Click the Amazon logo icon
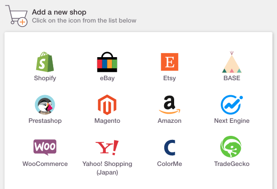 pyautogui.click(x=170, y=105)
